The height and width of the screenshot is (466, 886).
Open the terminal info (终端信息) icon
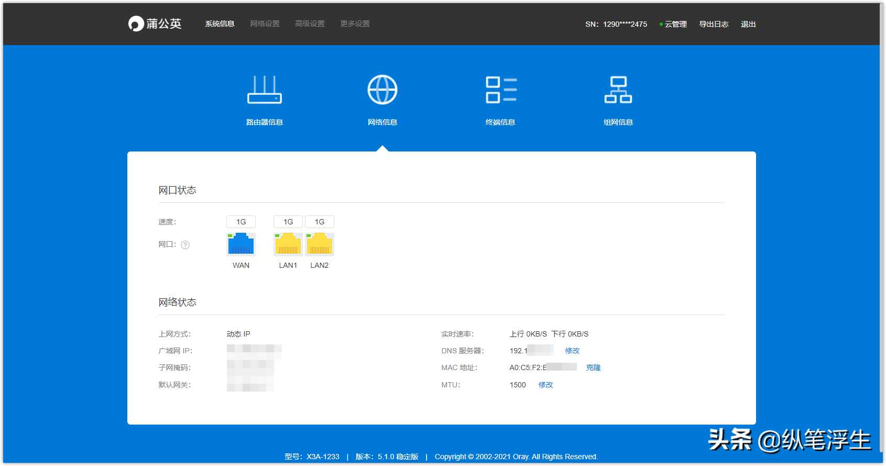tap(501, 90)
